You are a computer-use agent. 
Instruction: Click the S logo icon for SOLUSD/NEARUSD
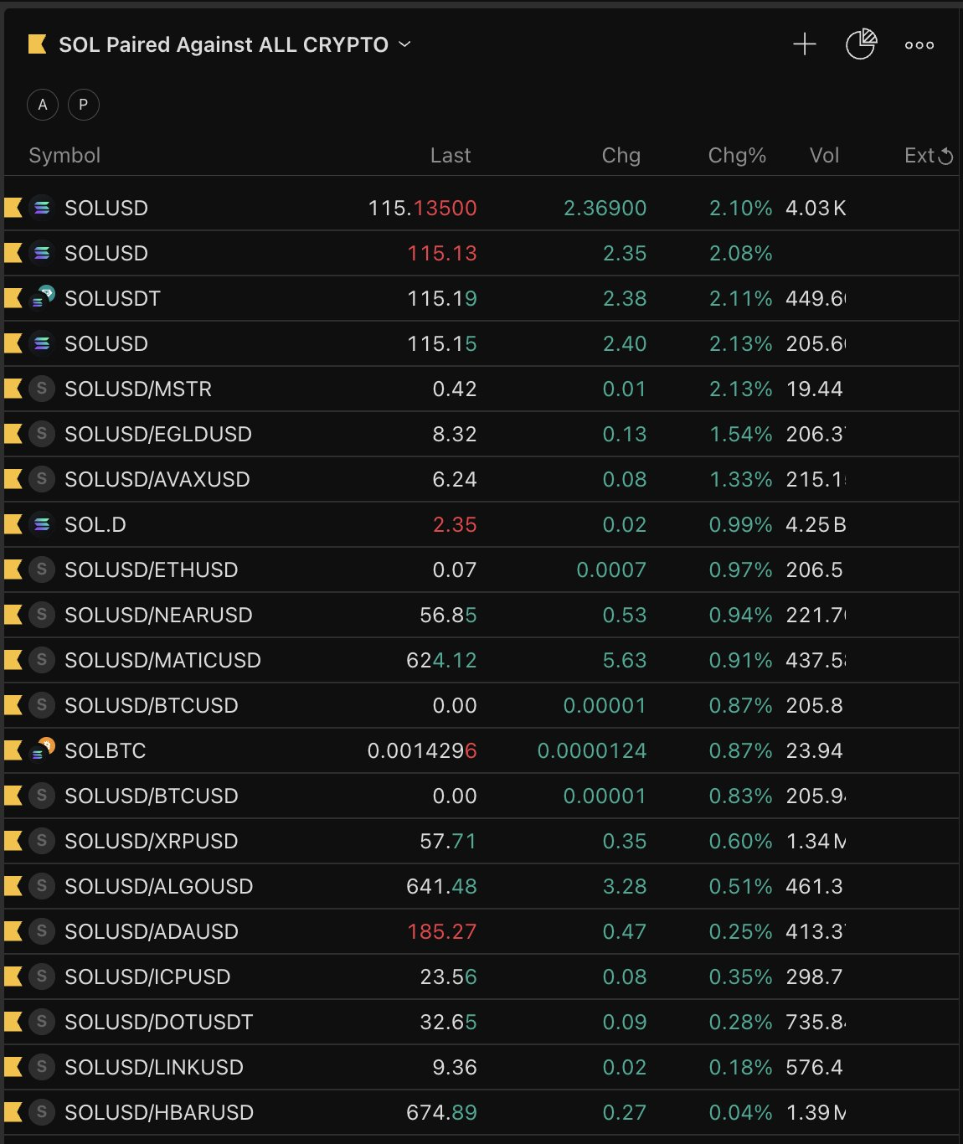[x=41, y=615]
